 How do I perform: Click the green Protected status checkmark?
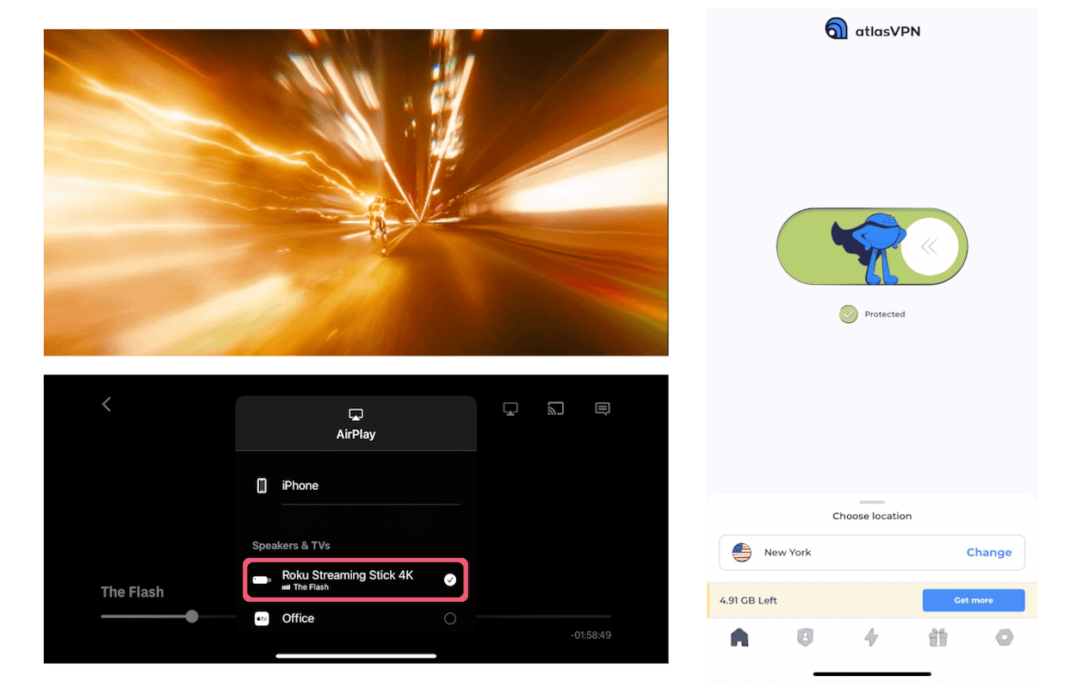(849, 314)
